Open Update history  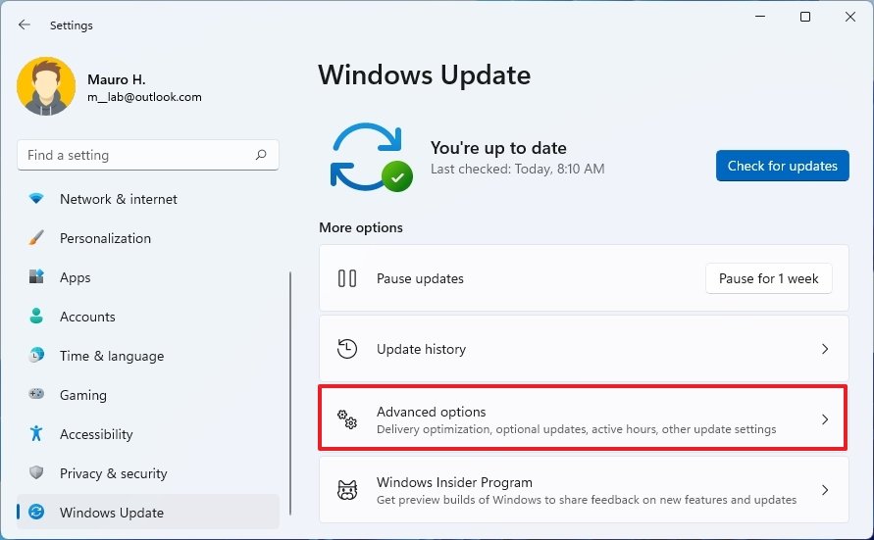pos(584,349)
